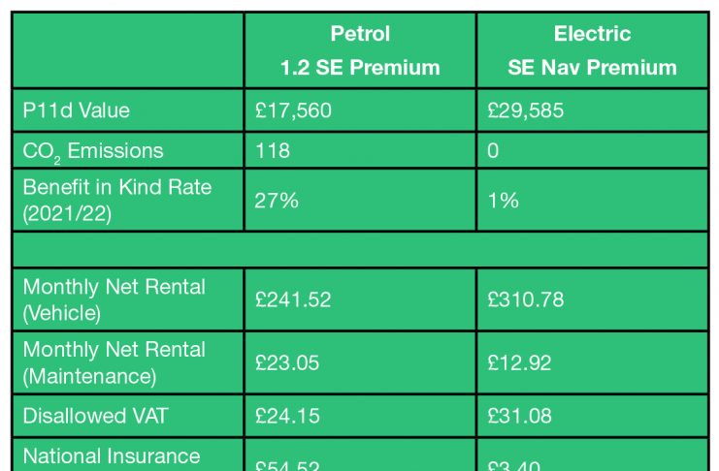
Task: Select the Benefit in Kind Rate label
Action: click(x=116, y=200)
